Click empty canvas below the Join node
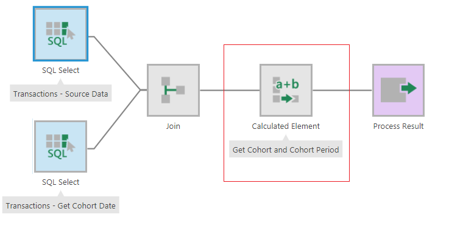Image resolution: width=449 pixels, height=231 pixels. 173,166
